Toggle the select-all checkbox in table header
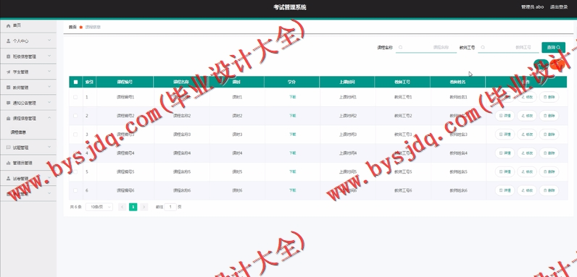577x277 pixels. (76, 82)
